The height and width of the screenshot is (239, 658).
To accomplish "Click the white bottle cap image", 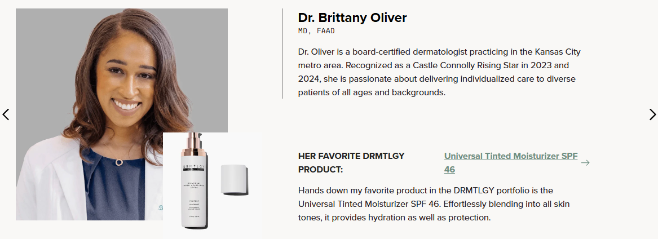I will pos(234,179).
